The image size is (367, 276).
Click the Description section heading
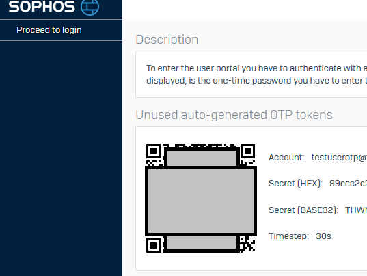point(167,40)
